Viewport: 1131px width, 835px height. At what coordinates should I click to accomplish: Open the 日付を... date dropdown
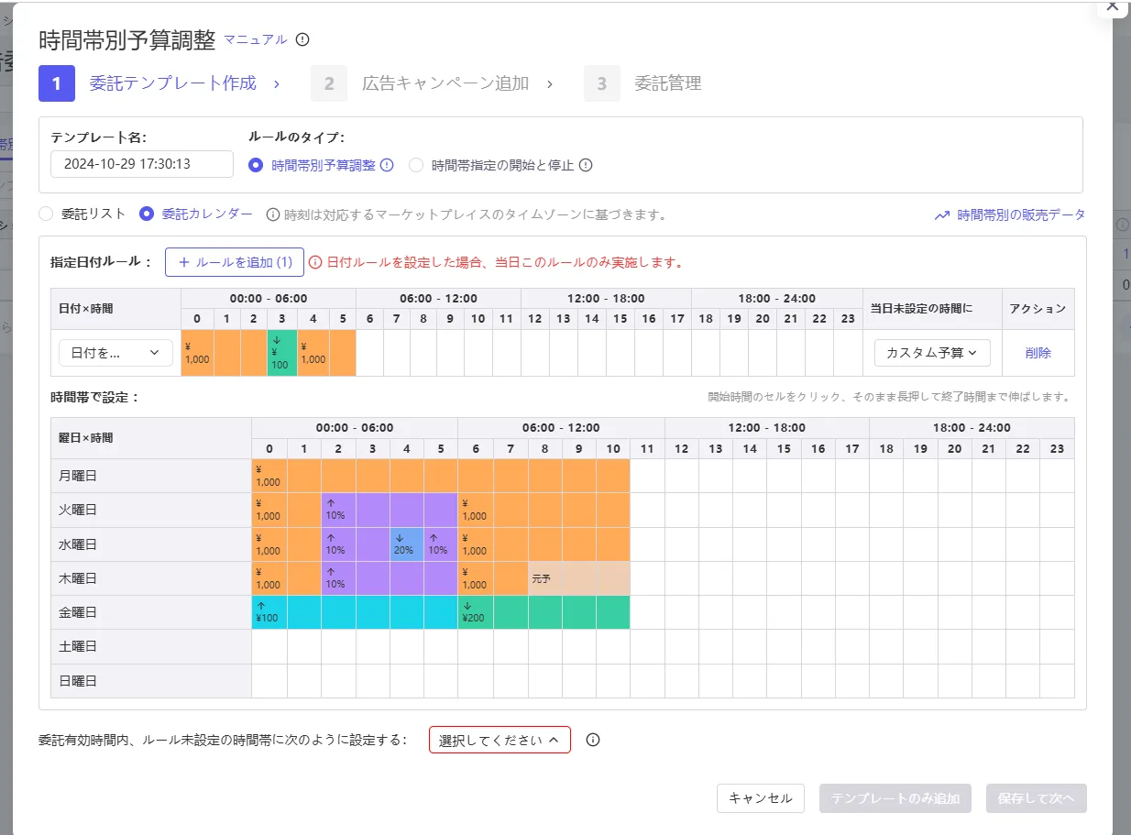tap(115, 353)
